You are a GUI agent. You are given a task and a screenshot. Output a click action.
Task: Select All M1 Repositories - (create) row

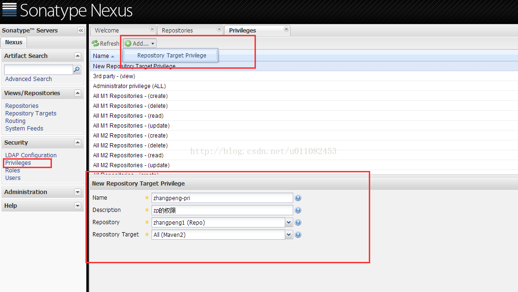[x=304, y=96]
